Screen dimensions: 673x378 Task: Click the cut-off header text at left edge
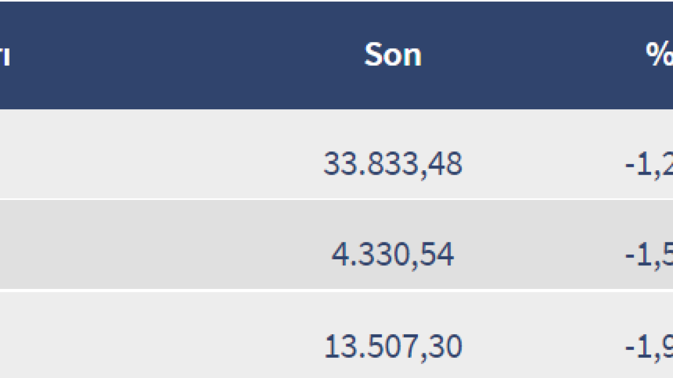coord(4,56)
